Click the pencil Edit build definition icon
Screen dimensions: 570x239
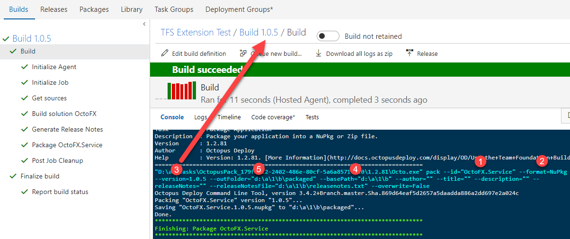(x=165, y=53)
